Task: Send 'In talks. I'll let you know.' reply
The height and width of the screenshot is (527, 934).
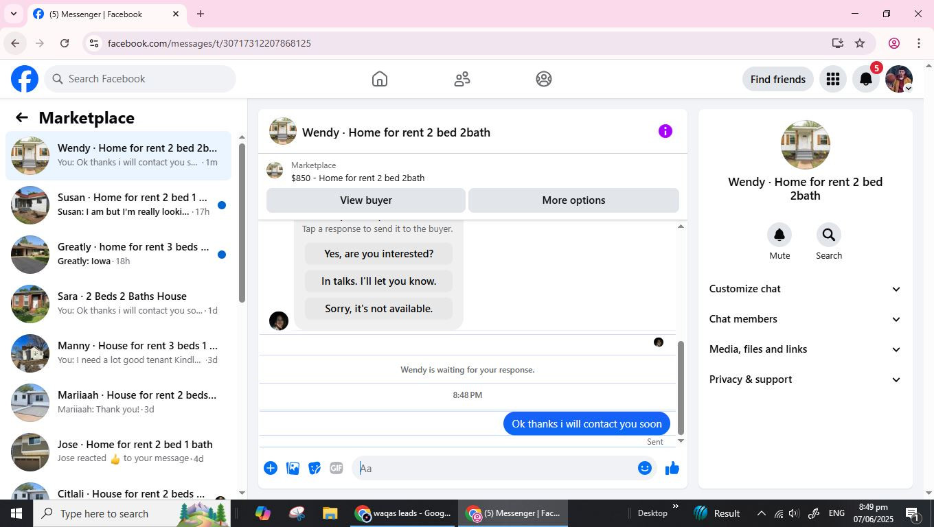Action: pyautogui.click(x=378, y=281)
